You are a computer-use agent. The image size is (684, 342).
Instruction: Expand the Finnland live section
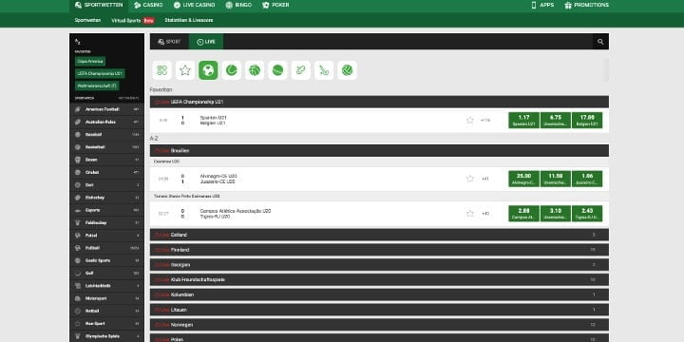379,250
